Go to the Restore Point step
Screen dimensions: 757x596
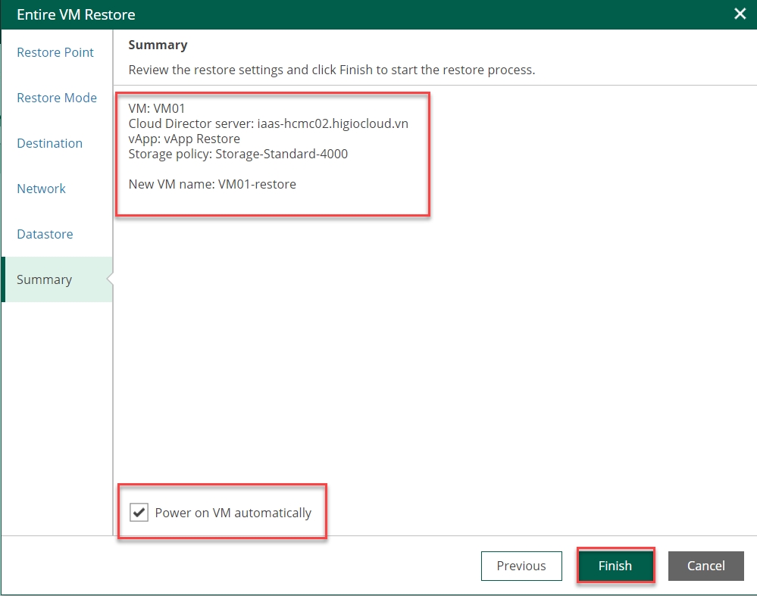coord(55,52)
